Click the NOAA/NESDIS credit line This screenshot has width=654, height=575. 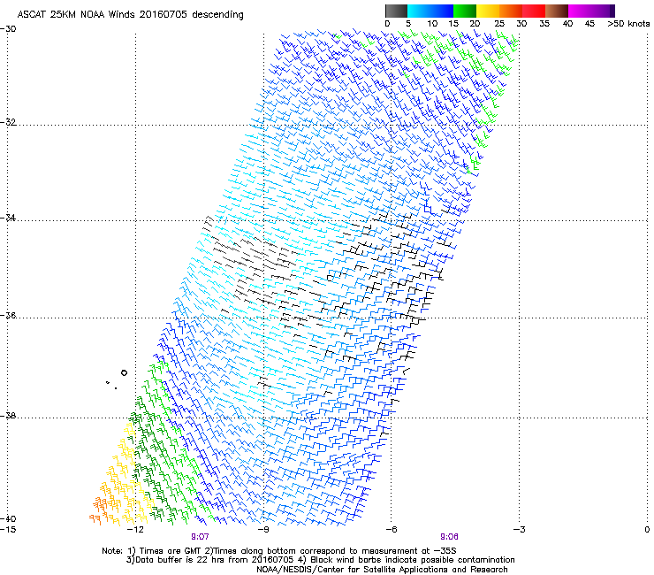(x=382, y=570)
